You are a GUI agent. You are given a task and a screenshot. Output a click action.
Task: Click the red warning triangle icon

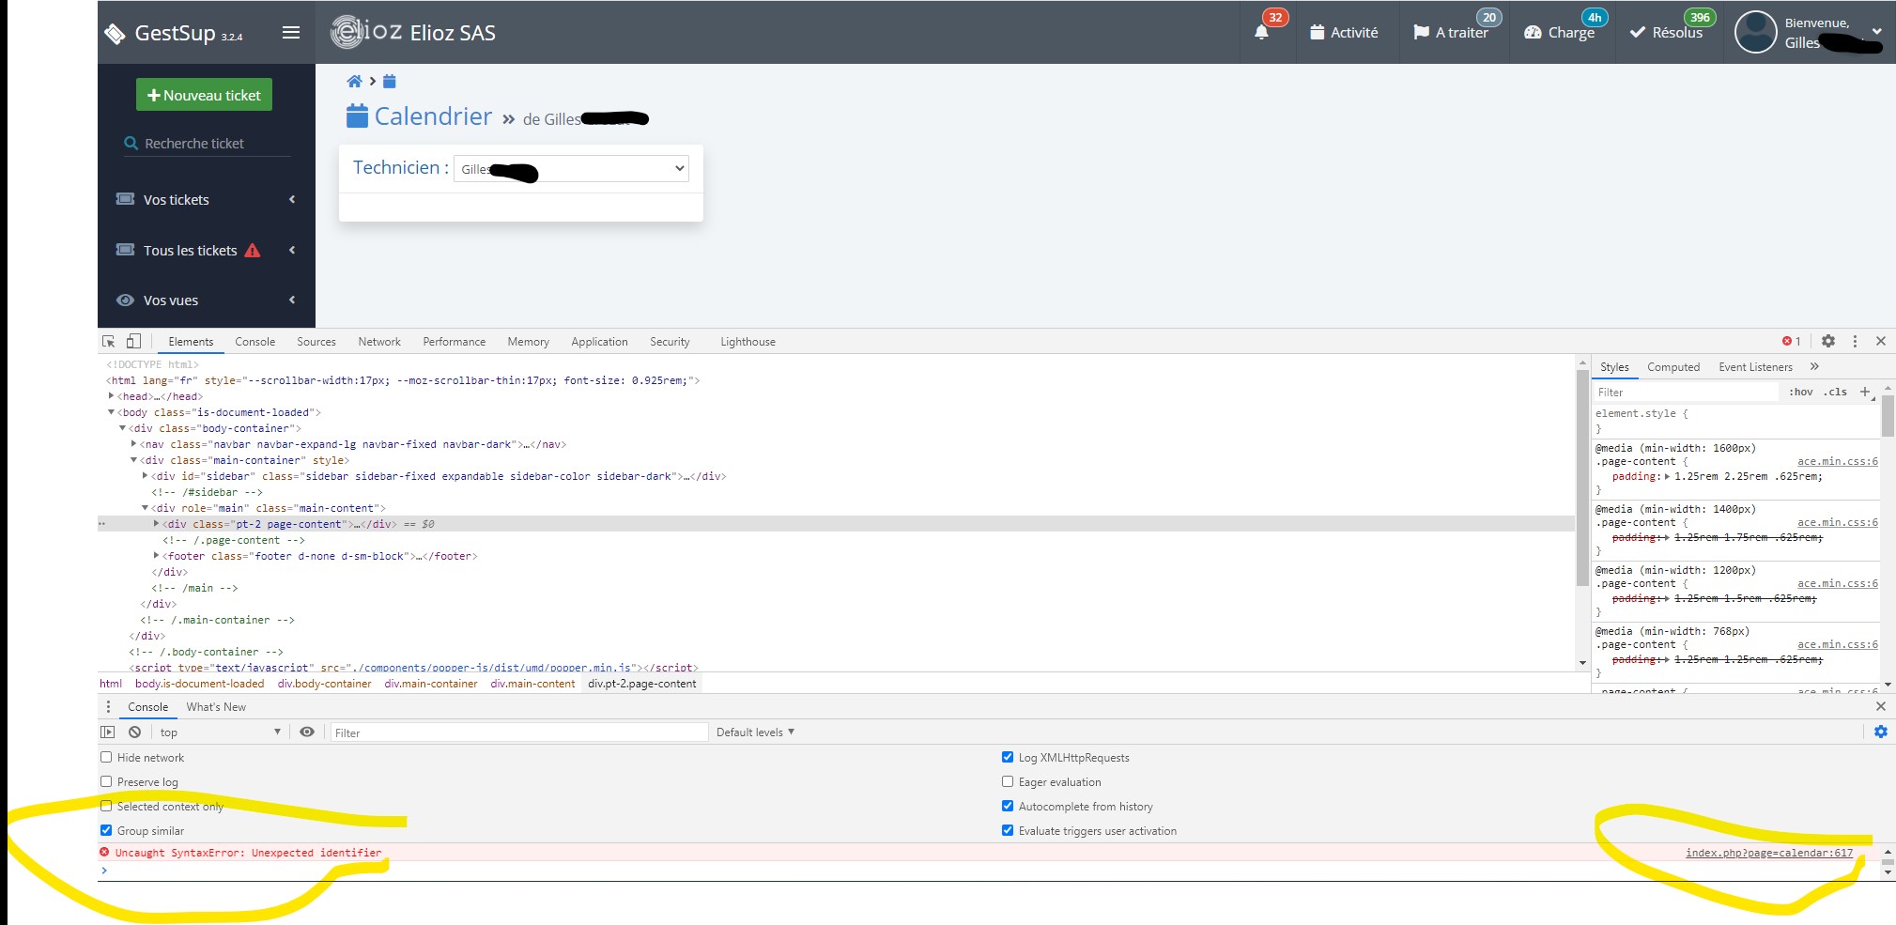point(253,251)
